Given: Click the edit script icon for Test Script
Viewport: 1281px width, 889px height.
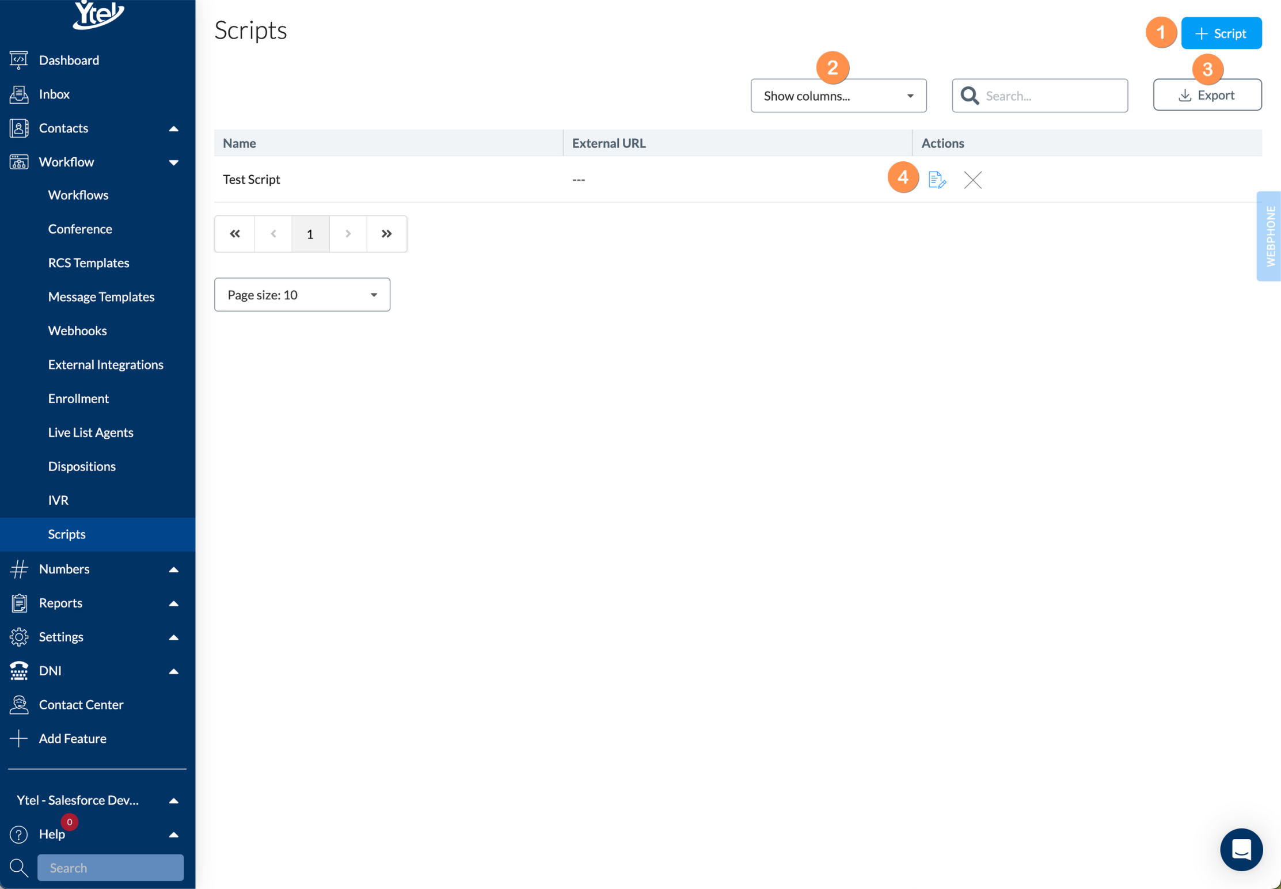Looking at the screenshot, I should (x=937, y=180).
